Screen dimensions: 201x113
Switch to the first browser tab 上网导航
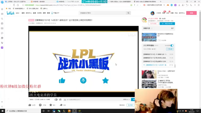(x=16, y=2)
